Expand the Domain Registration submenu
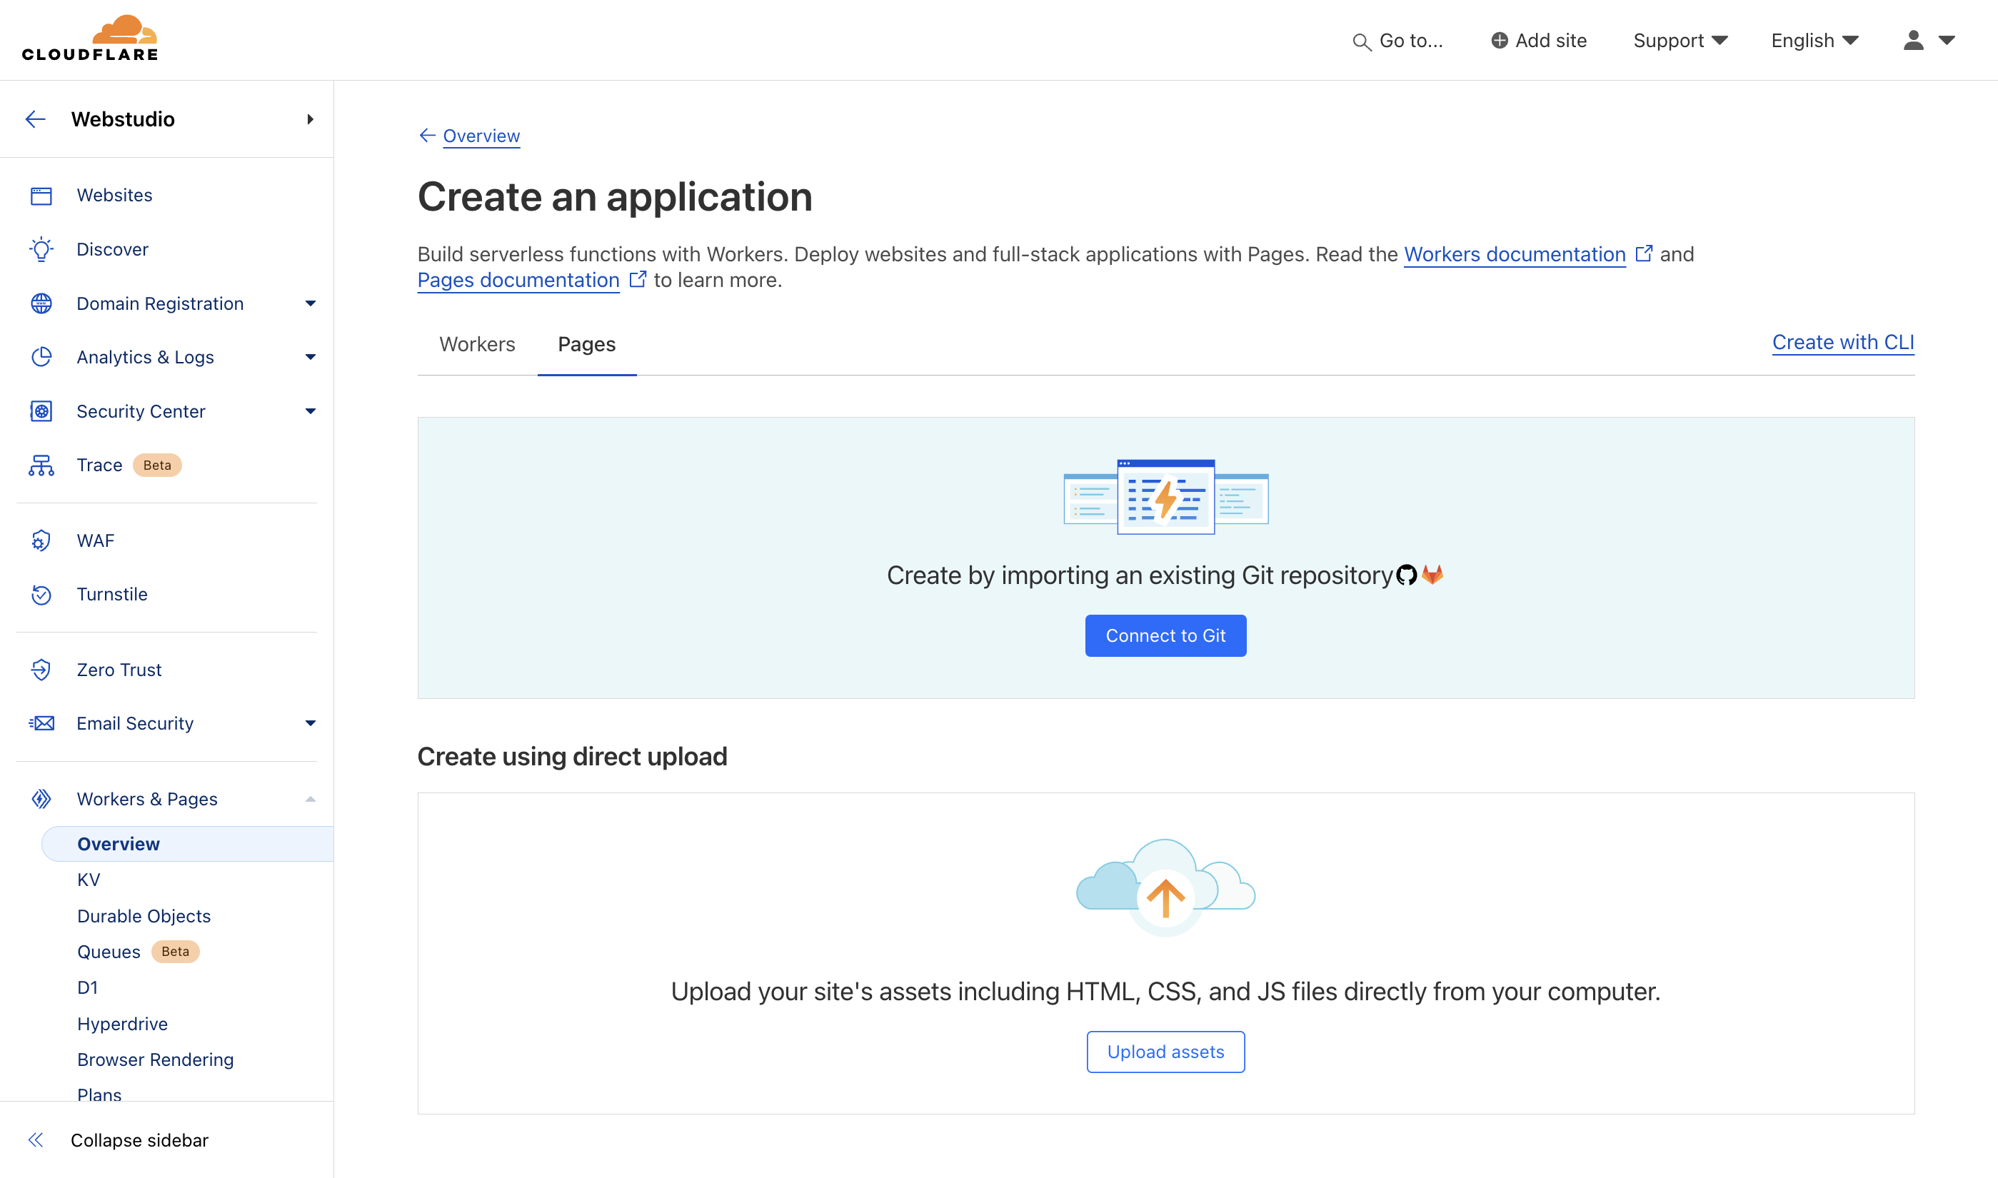The height and width of the screenshot is (1178, 1998). (x=311, y=303)
